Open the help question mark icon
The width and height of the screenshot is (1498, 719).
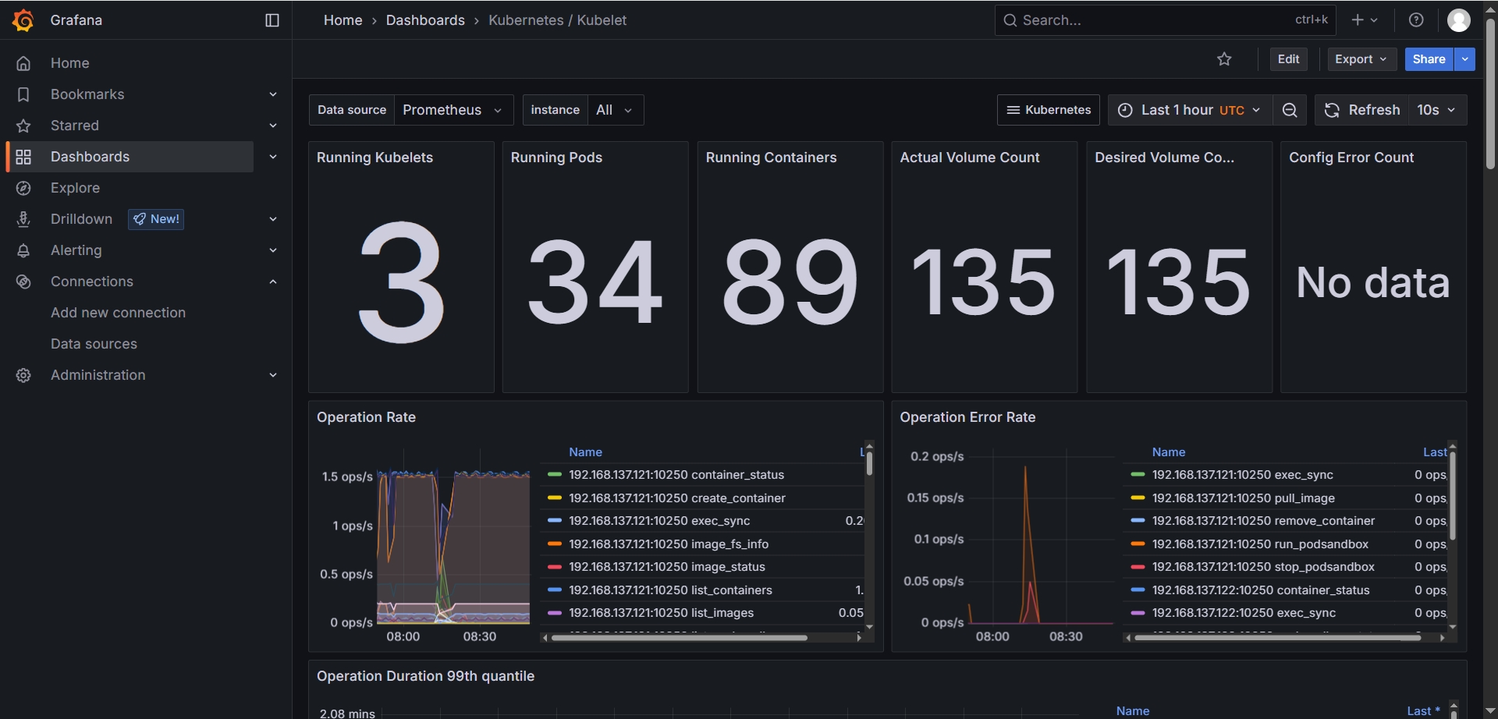[x=1416, y=20]
